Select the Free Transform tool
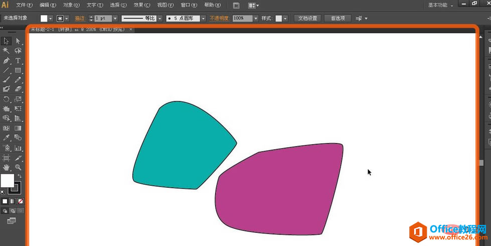 pos(18,109)
